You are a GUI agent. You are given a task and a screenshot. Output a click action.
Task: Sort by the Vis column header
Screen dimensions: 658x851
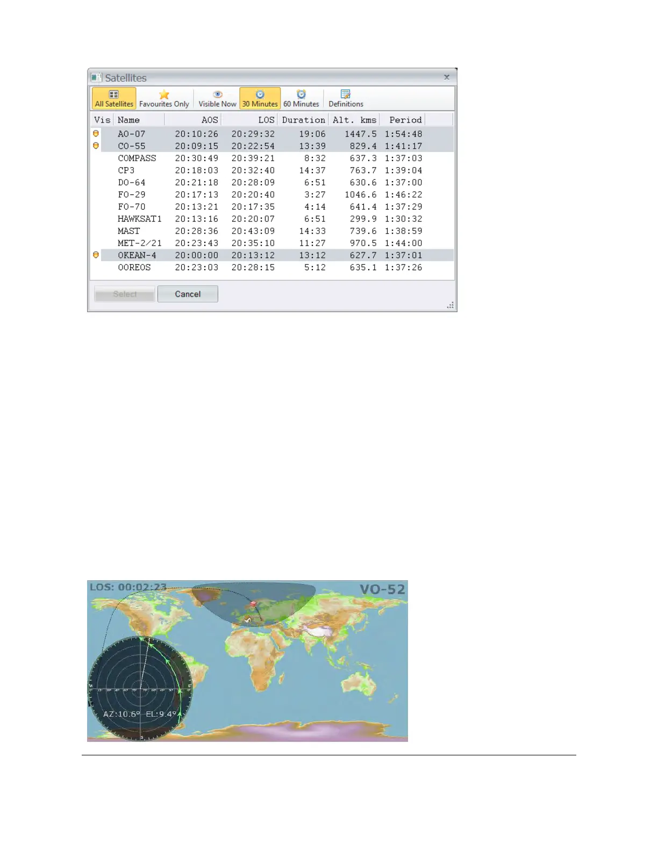click(102, 120)
